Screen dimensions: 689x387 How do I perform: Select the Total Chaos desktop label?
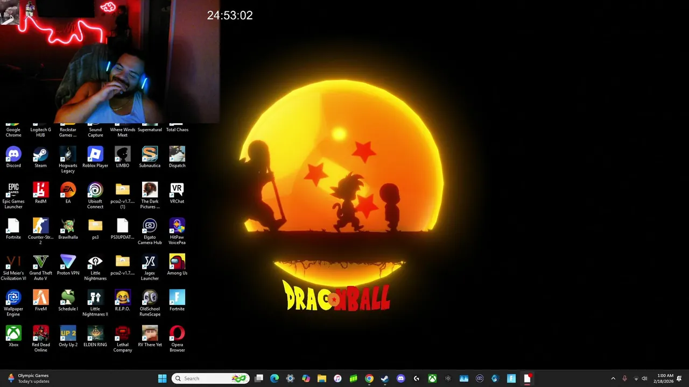pos(177,130)
